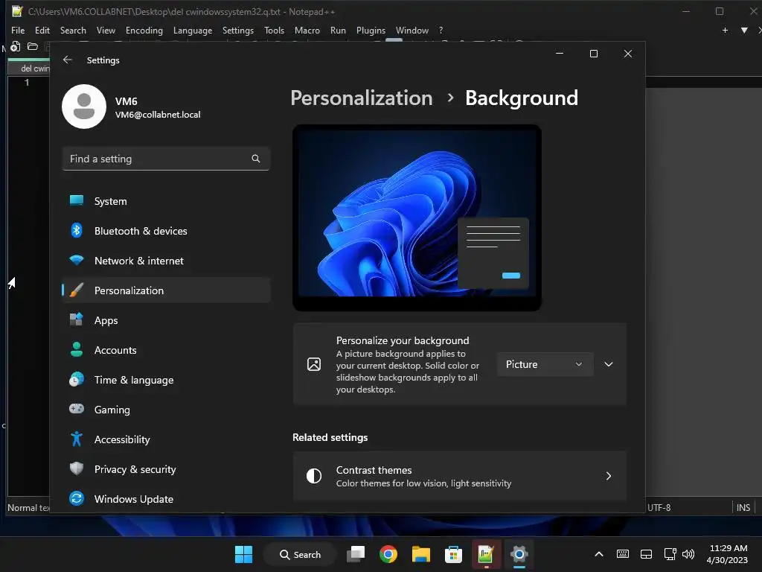Open Time & language settings

tap(166, 380)
